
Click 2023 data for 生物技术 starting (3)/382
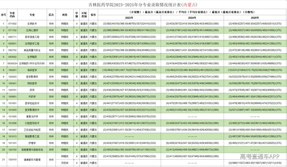click(x=129, y=24)
